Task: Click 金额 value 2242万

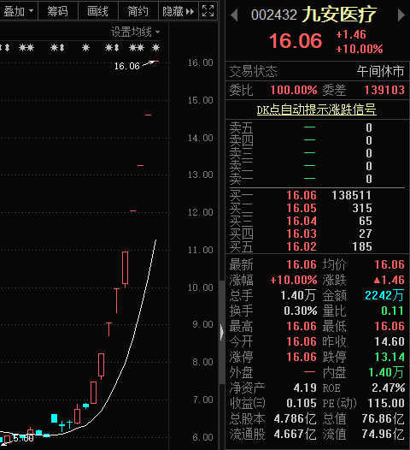Action: (x=384, y=296)
